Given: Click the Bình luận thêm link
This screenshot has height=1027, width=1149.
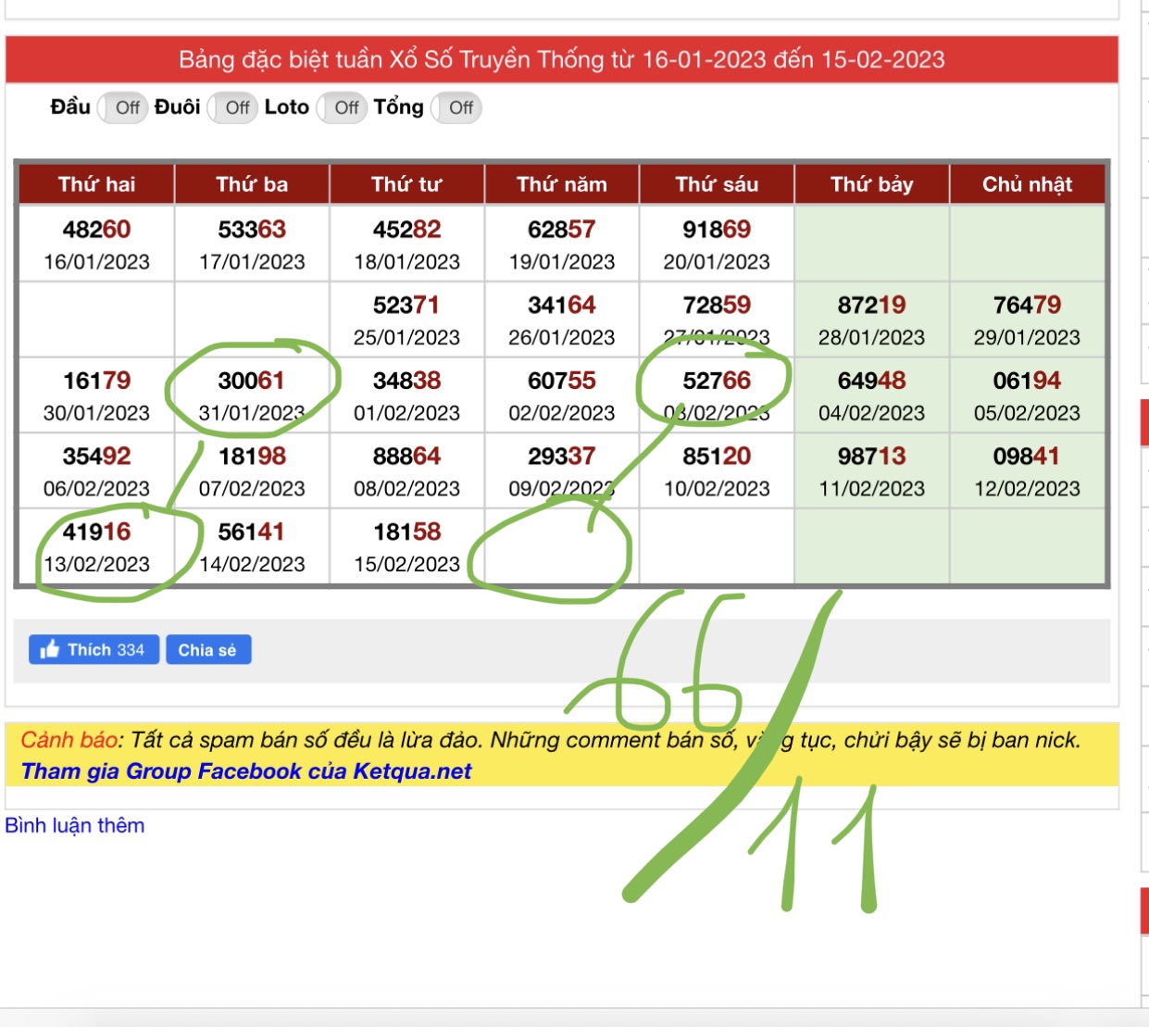Looking at the screenshot, I should (x=75, y=825).
